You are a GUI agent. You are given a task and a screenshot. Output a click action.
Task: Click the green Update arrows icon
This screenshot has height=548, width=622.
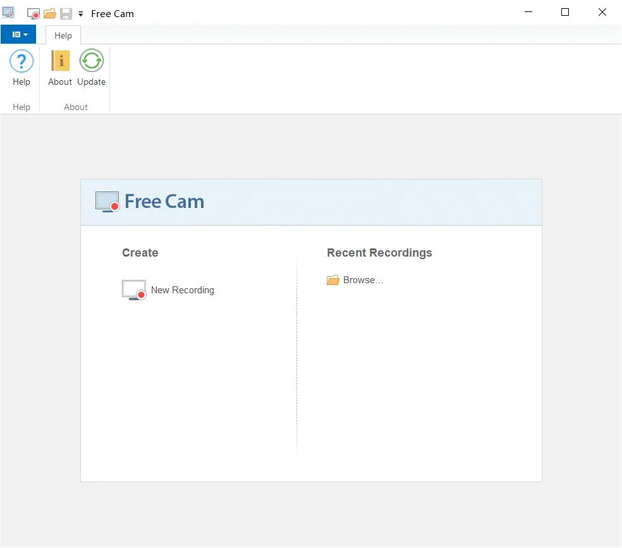coord(92,61)
